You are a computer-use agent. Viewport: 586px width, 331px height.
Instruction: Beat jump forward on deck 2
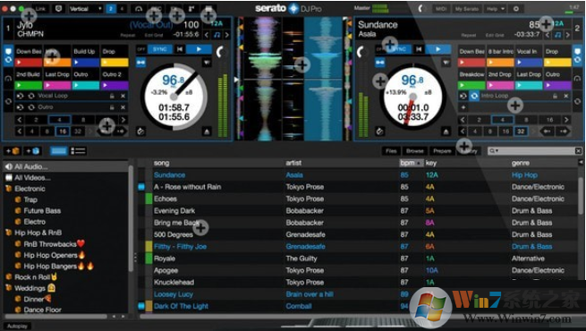pos(563,132)
